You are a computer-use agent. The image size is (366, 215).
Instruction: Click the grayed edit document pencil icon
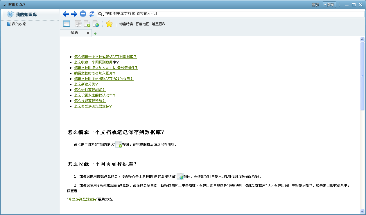pyautogui.click(x=78, y=24)
